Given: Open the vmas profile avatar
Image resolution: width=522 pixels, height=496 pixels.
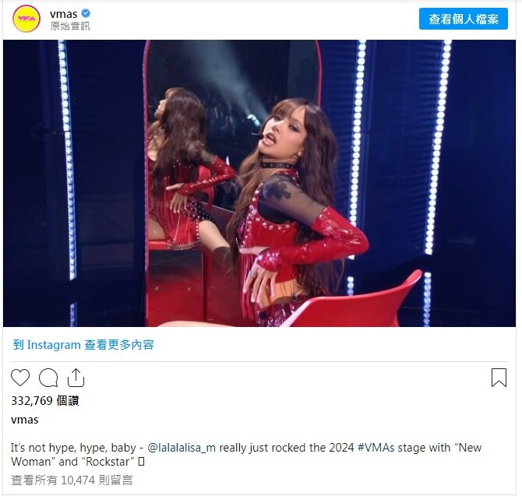Looking at the screenshot, I should 26,19.
